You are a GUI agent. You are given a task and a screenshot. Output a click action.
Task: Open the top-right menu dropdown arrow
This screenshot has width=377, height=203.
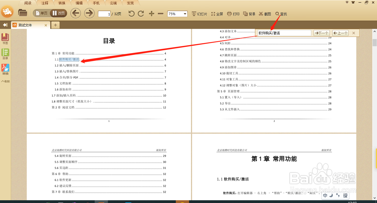[x=347, y=2]
